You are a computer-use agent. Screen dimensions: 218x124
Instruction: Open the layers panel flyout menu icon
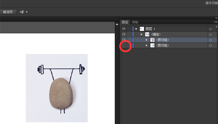pos(216,22)
